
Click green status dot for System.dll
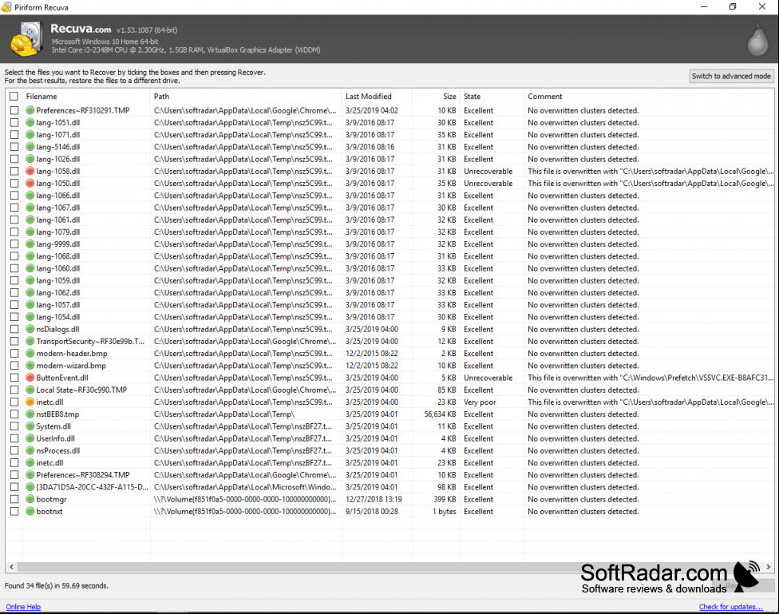click(x=30, y=426)
